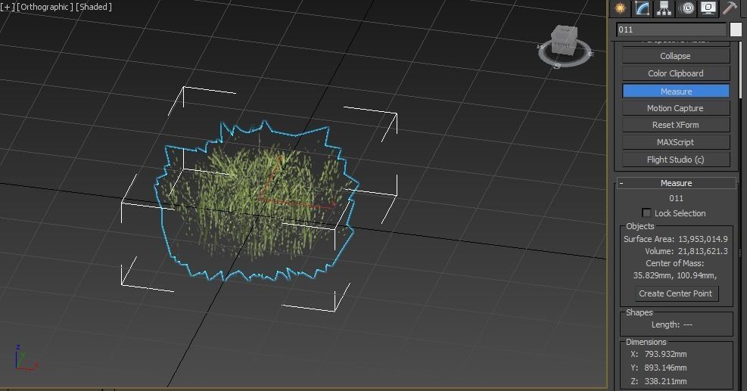Click the command panel vertical scrollbar

741,70
